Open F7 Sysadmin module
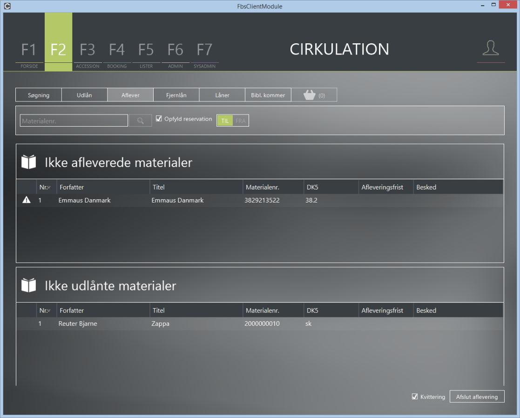520x418 pixels. point(205,55)
